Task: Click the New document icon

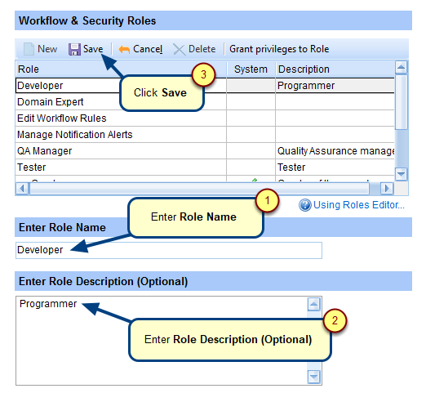Action: (x=29, y=49)
